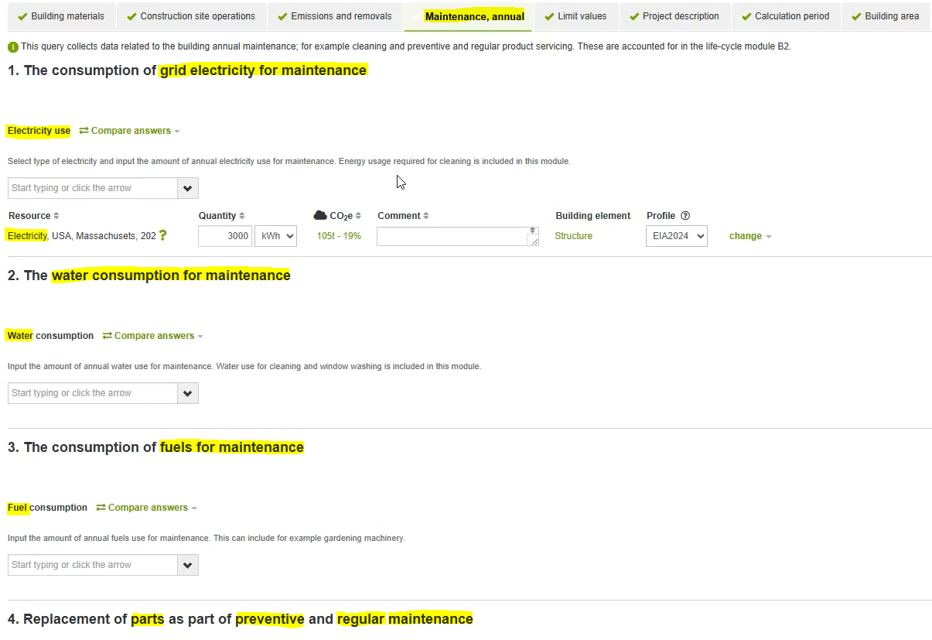Toggle sorting on the Resource column

pyautogui.click(x=54, y=215)
